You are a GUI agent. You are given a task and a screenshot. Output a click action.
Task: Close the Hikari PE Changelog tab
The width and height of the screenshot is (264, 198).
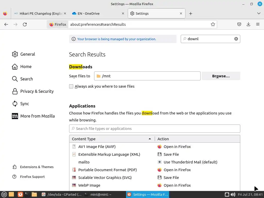point(65,13)
